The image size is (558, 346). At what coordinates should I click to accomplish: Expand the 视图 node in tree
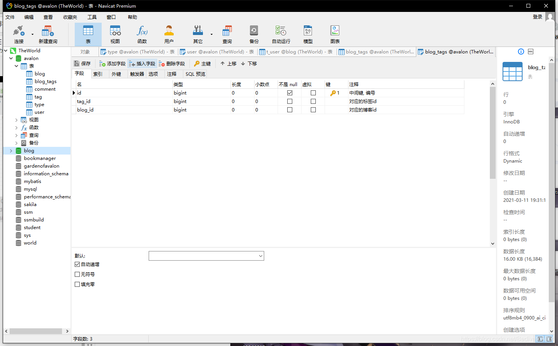click(17, 120)
